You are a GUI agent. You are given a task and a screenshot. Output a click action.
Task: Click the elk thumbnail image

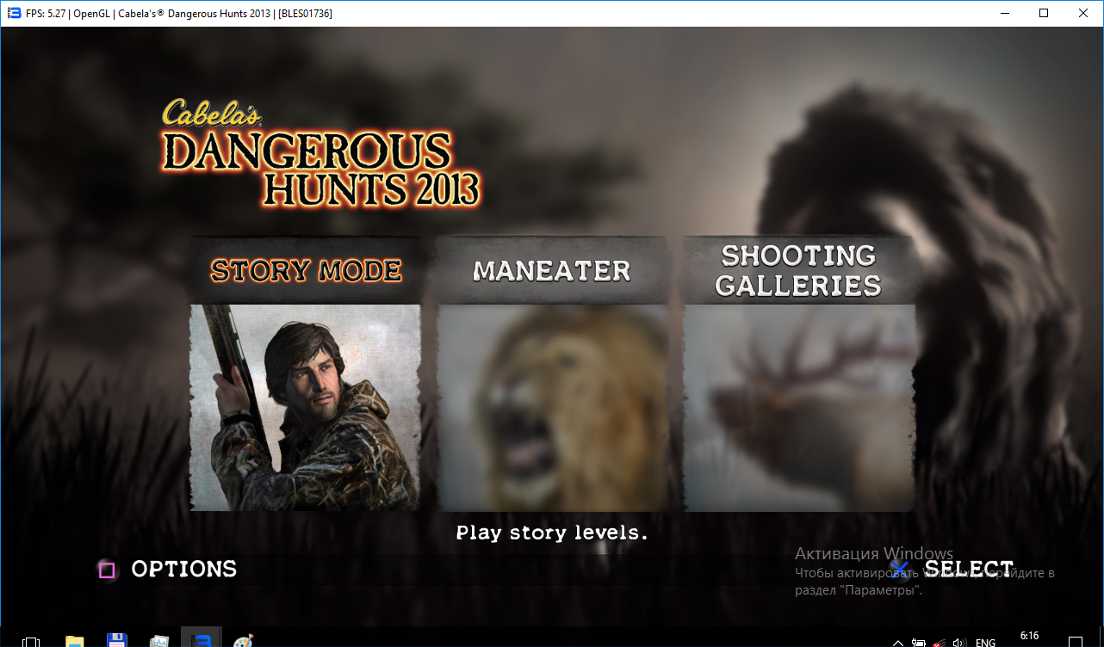tap(798, 409)
